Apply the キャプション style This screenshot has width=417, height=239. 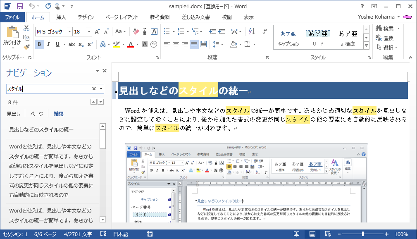(288, 38)
